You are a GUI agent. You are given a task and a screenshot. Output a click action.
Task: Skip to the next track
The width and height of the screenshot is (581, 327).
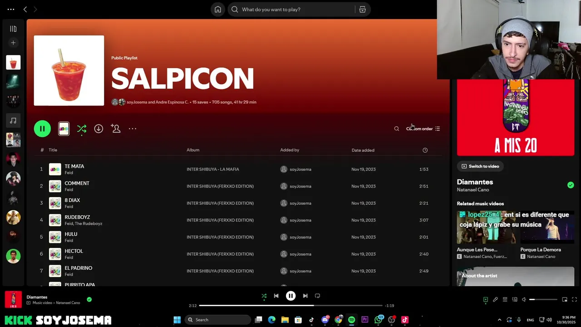coord(305,296)
